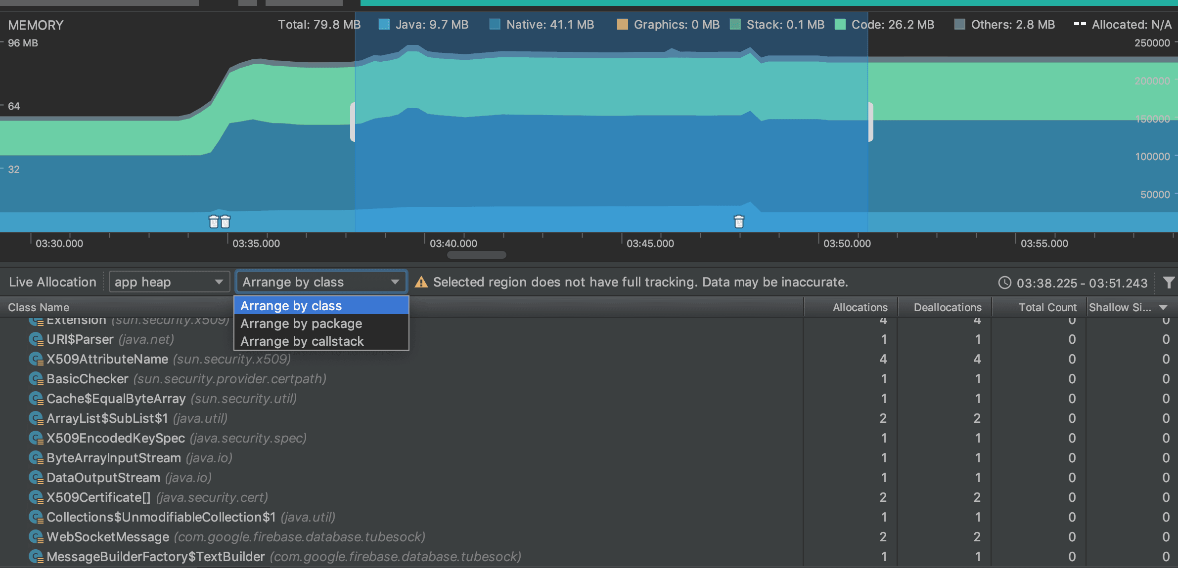The height and width of the screenshot is (568, 1178).
Task: Click the timeline horizontal scrollbar thumb
Action: [476, 255]
